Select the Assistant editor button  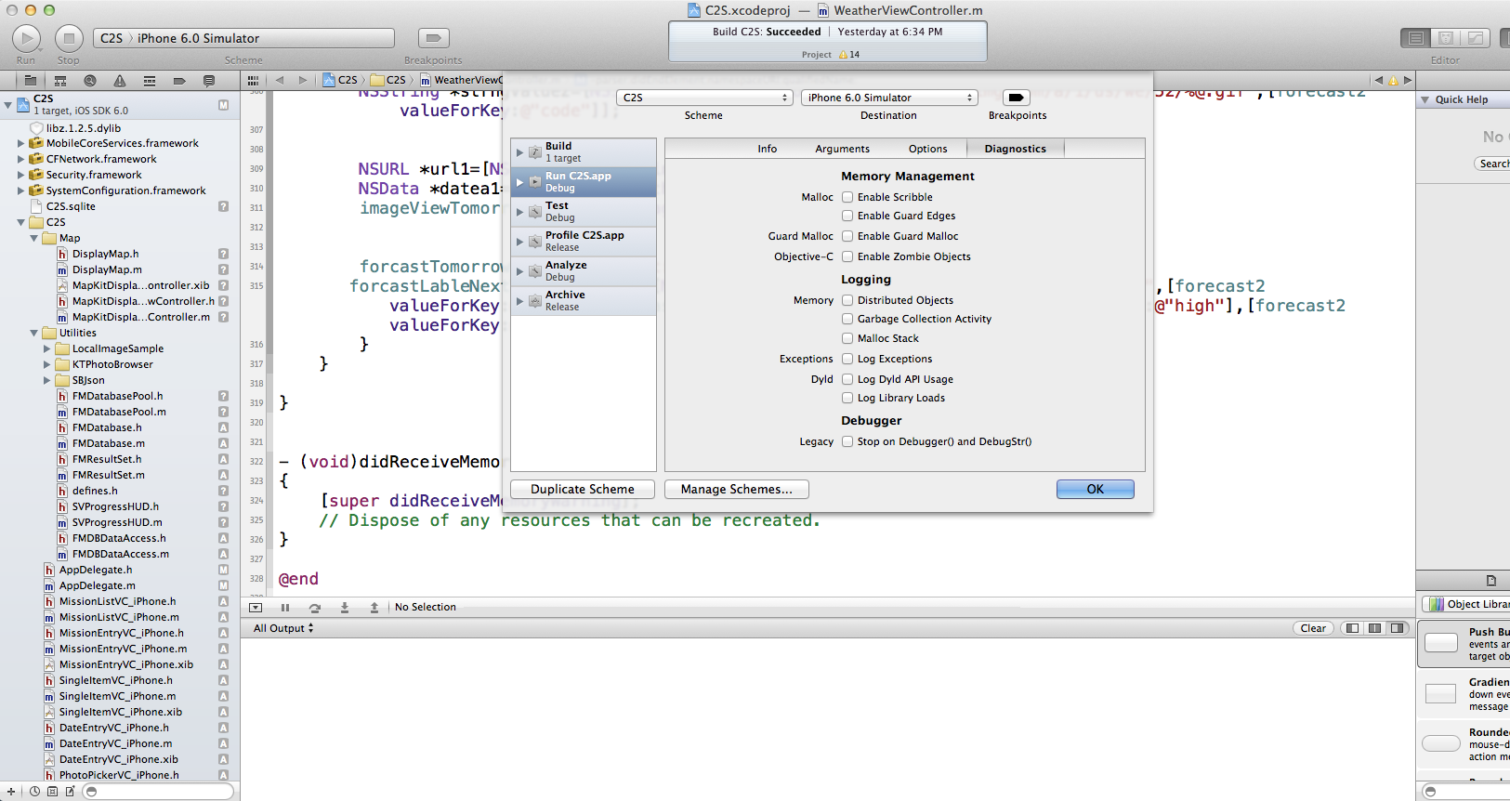click(1446, 38)
